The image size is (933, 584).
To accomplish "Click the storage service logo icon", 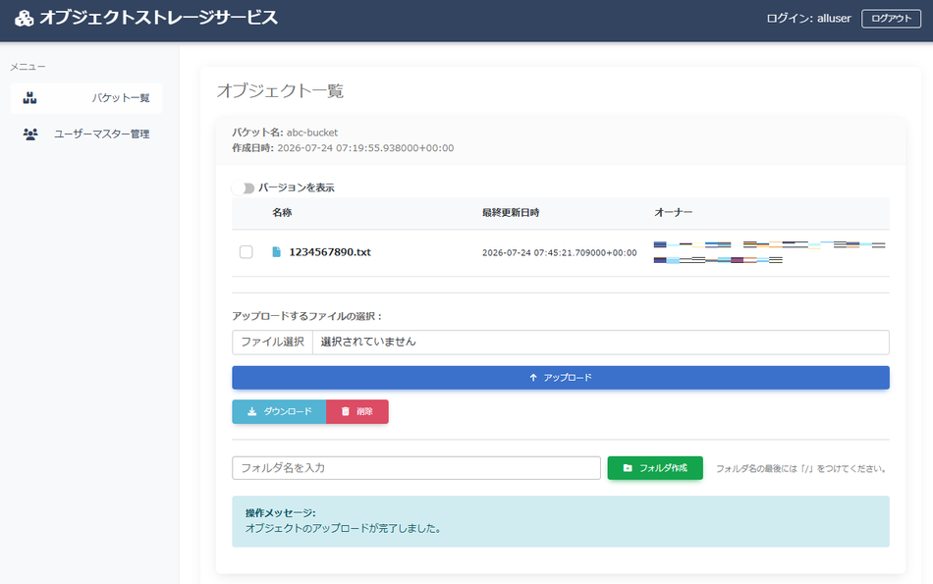I will pos(24,19).
